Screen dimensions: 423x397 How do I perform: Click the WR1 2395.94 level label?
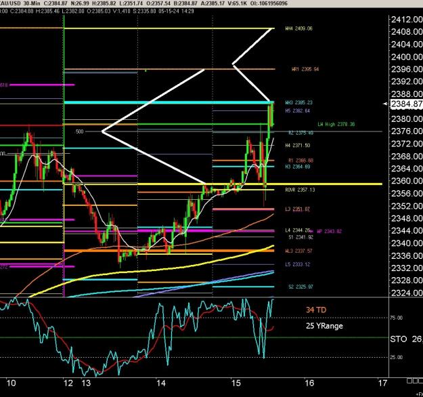[x=305, y=69]
